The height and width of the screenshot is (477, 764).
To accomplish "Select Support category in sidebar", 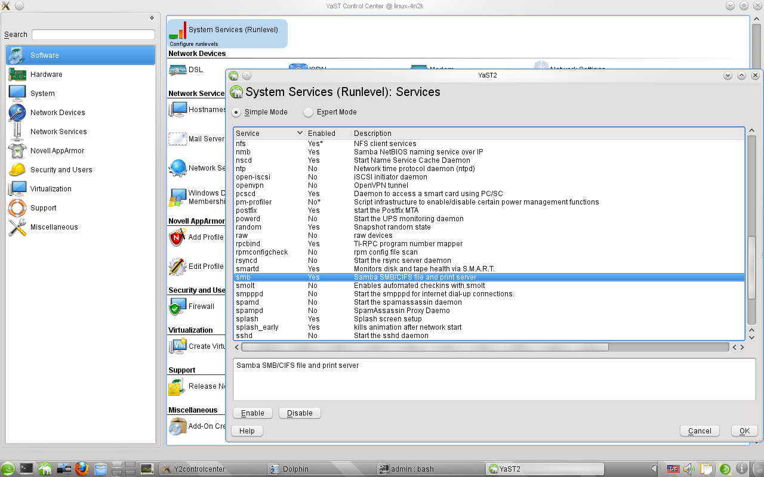I will pos(81,208).
